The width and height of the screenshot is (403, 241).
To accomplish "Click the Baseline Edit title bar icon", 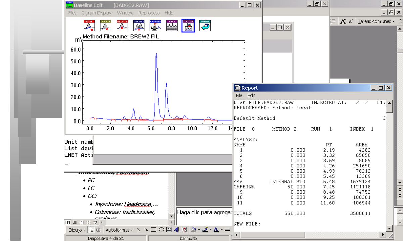I will click(70, 5).
